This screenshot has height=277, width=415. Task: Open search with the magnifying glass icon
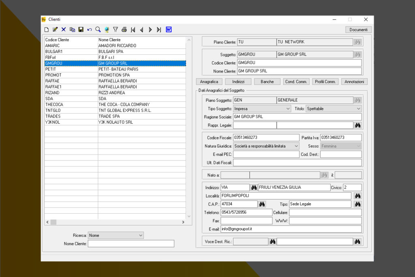pyautogui.click(x=98, y=30)
